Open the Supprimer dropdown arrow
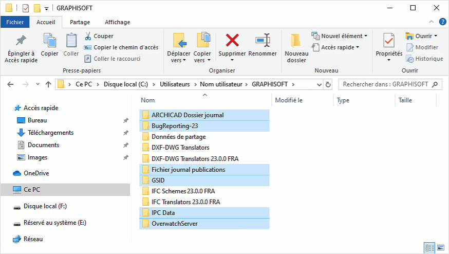Viewport: 449px width, 254px height. [x=232, y=60]
